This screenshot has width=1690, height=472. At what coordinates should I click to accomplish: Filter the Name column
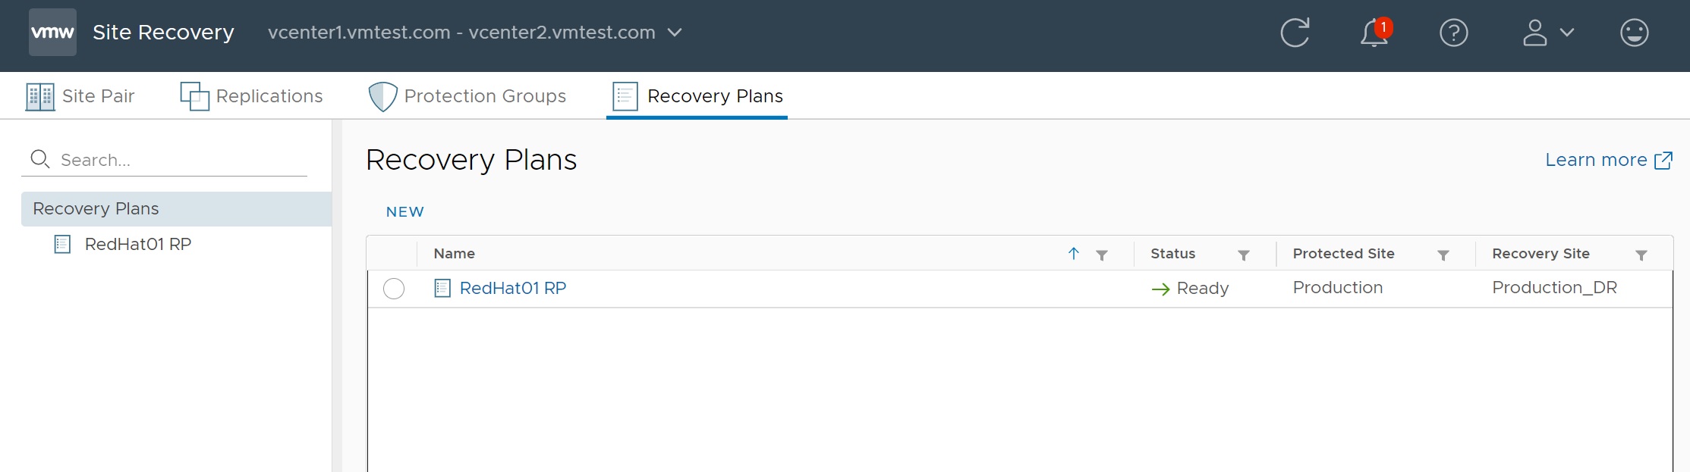click(1102, 255)
